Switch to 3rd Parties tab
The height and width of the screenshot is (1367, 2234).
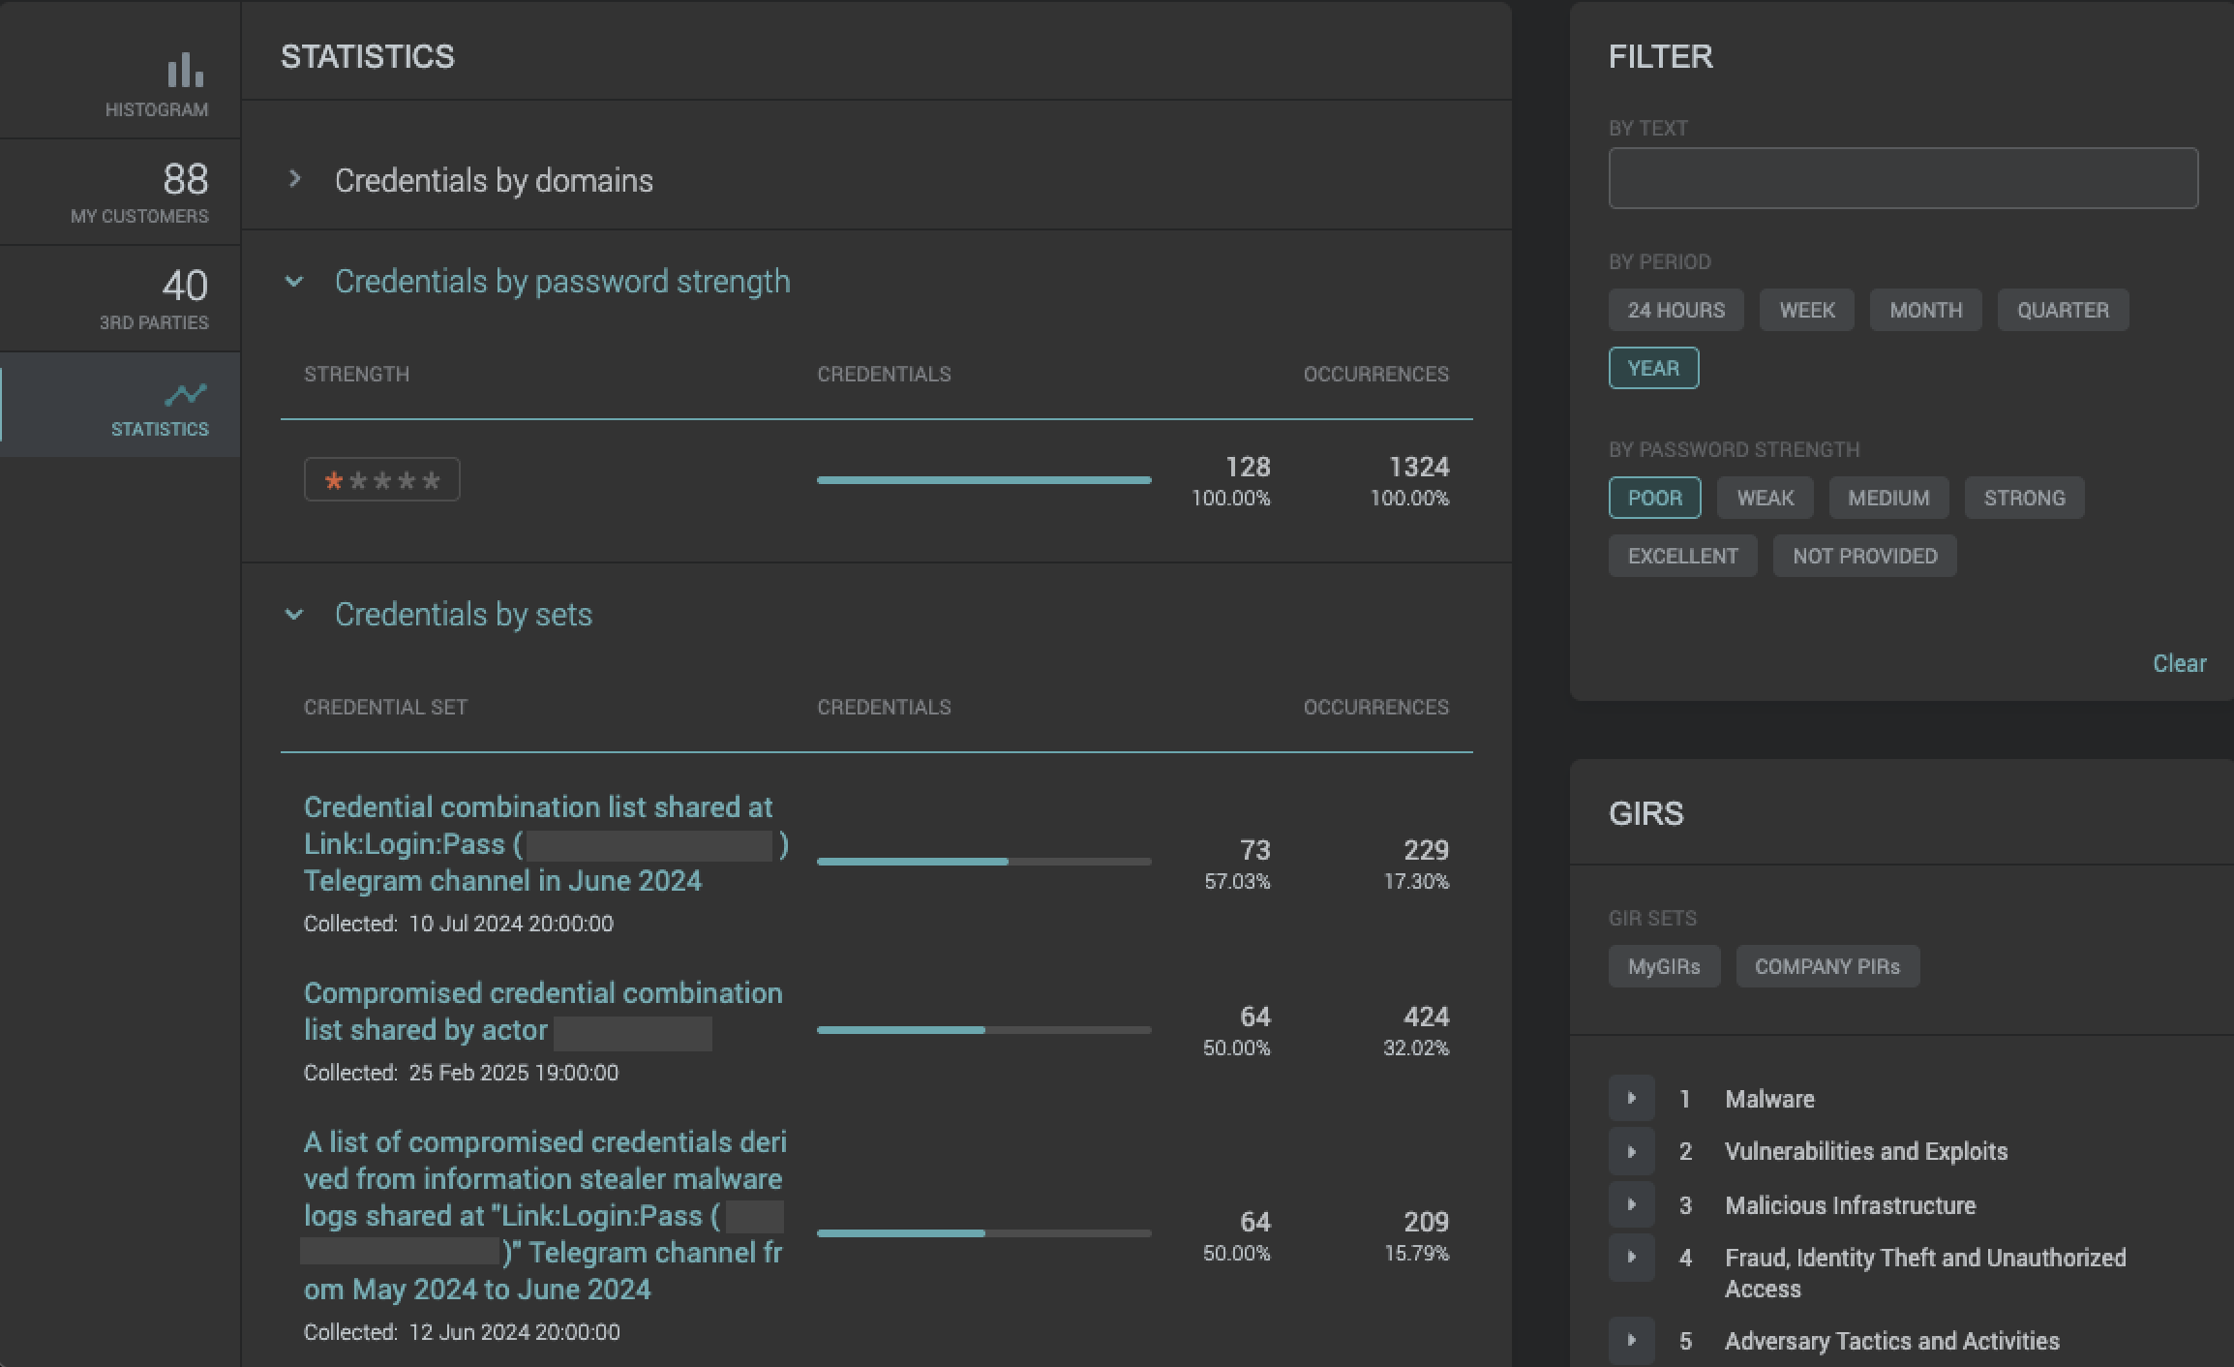coord(155,298)
